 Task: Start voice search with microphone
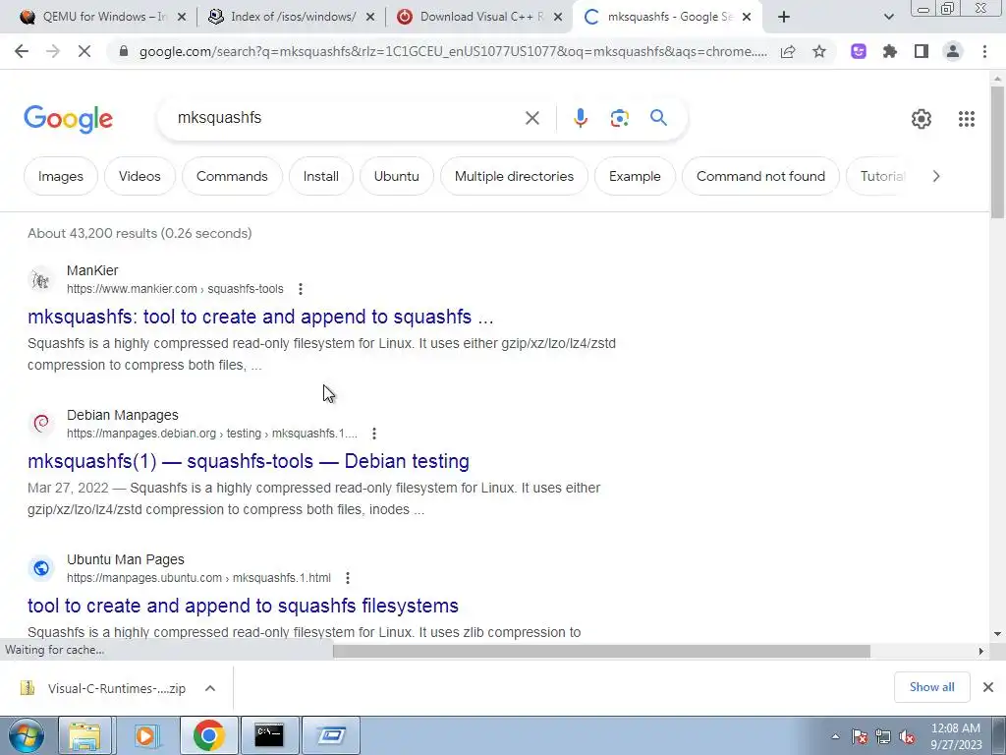(x=580, y=118)
